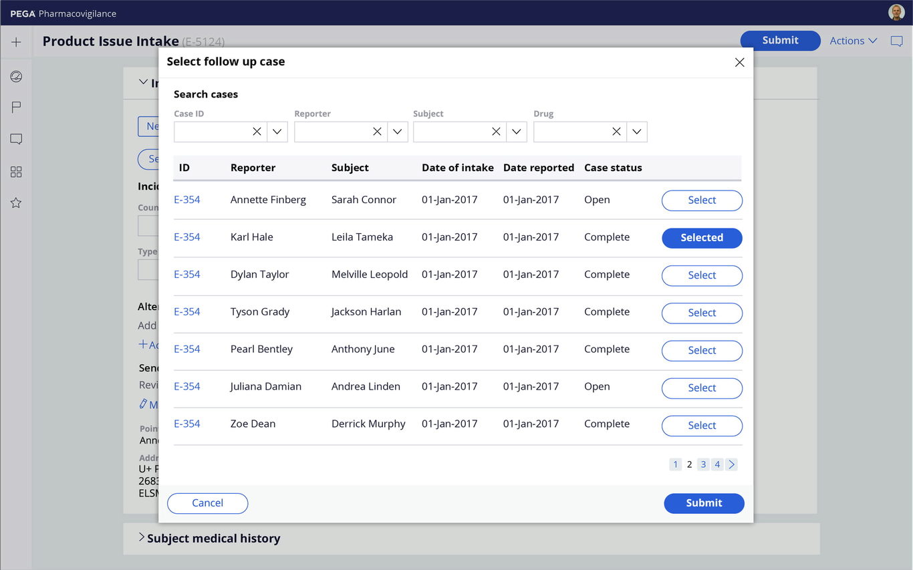913x570 pixels.
Task: Open the dashboard compass icon in sidebar
Action: [x=15, y=76]
